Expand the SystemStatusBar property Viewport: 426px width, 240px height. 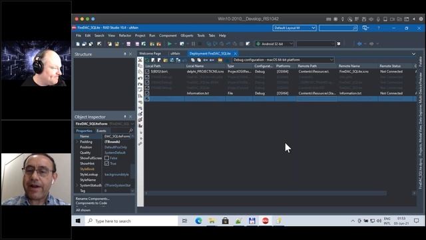pos(77,185)
